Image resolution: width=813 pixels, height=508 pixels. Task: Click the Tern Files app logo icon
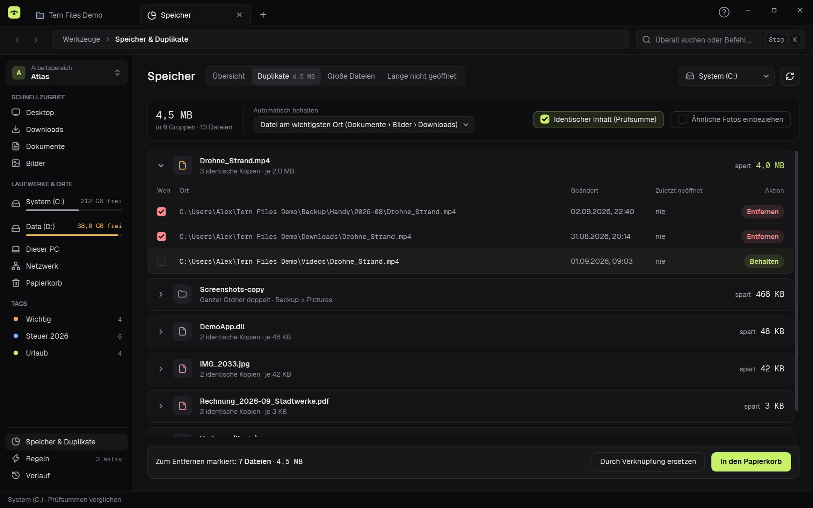14,13
